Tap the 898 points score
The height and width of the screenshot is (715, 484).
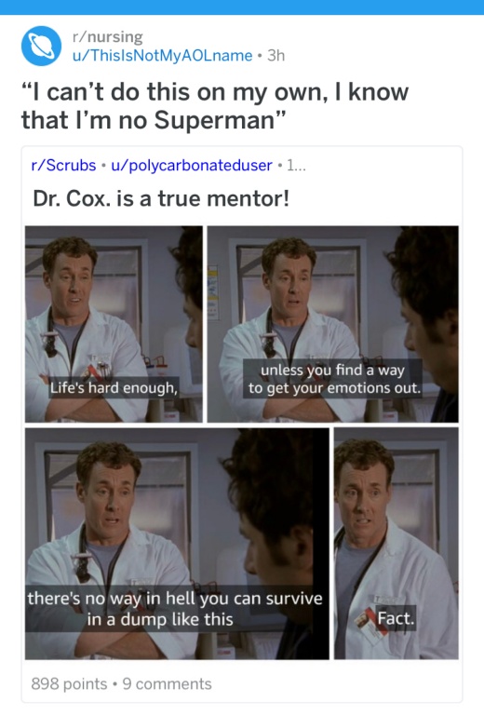click(x=69, y=683)
